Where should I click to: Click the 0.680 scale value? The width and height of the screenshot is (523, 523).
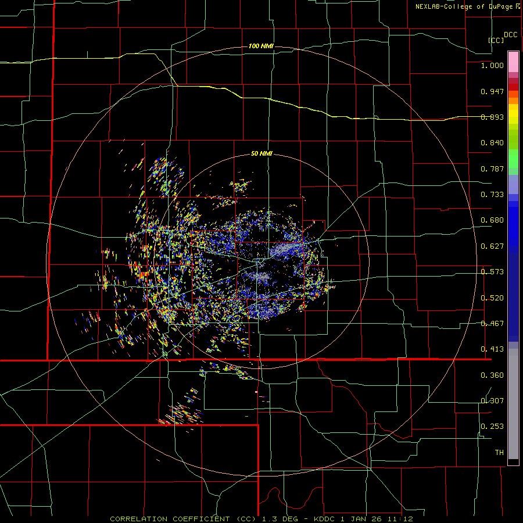[x=492, y=220]
